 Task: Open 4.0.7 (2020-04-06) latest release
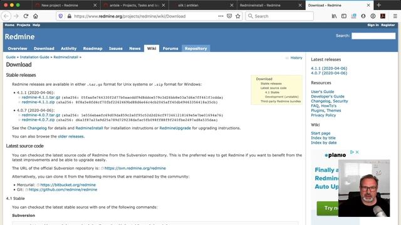329,73
